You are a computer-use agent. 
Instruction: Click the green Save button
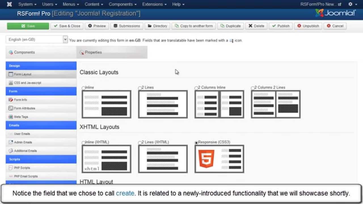[x=28, y=26]
